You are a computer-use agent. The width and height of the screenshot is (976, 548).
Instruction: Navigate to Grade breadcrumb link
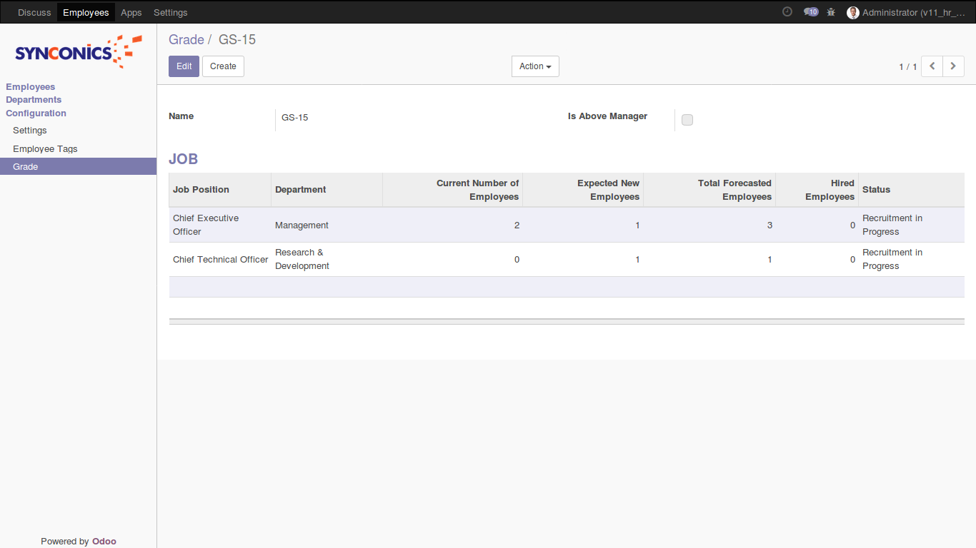[186, 40]
